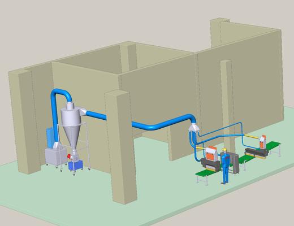Select the grey cyclone separator cone
Image resolution: width=294 pixels, height=226 pixels.
click(x=71, y=126)
